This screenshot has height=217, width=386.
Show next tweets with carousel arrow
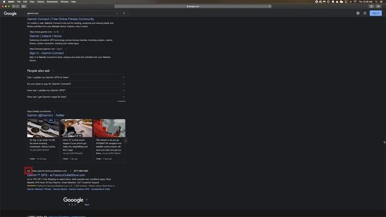point(126,141)
